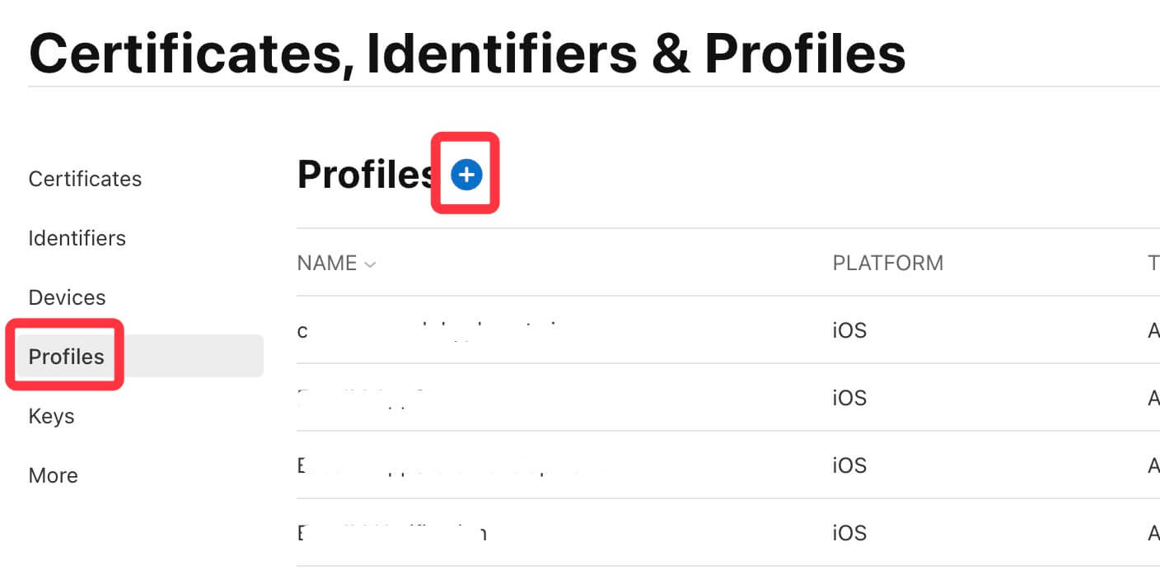Open Keys in the sidebar
The width and height of the screenshot is (1160, 570).
[51, 416]
